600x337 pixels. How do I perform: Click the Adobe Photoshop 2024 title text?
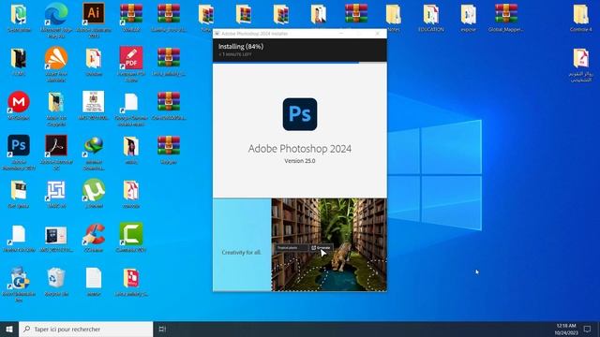(300, 149)
